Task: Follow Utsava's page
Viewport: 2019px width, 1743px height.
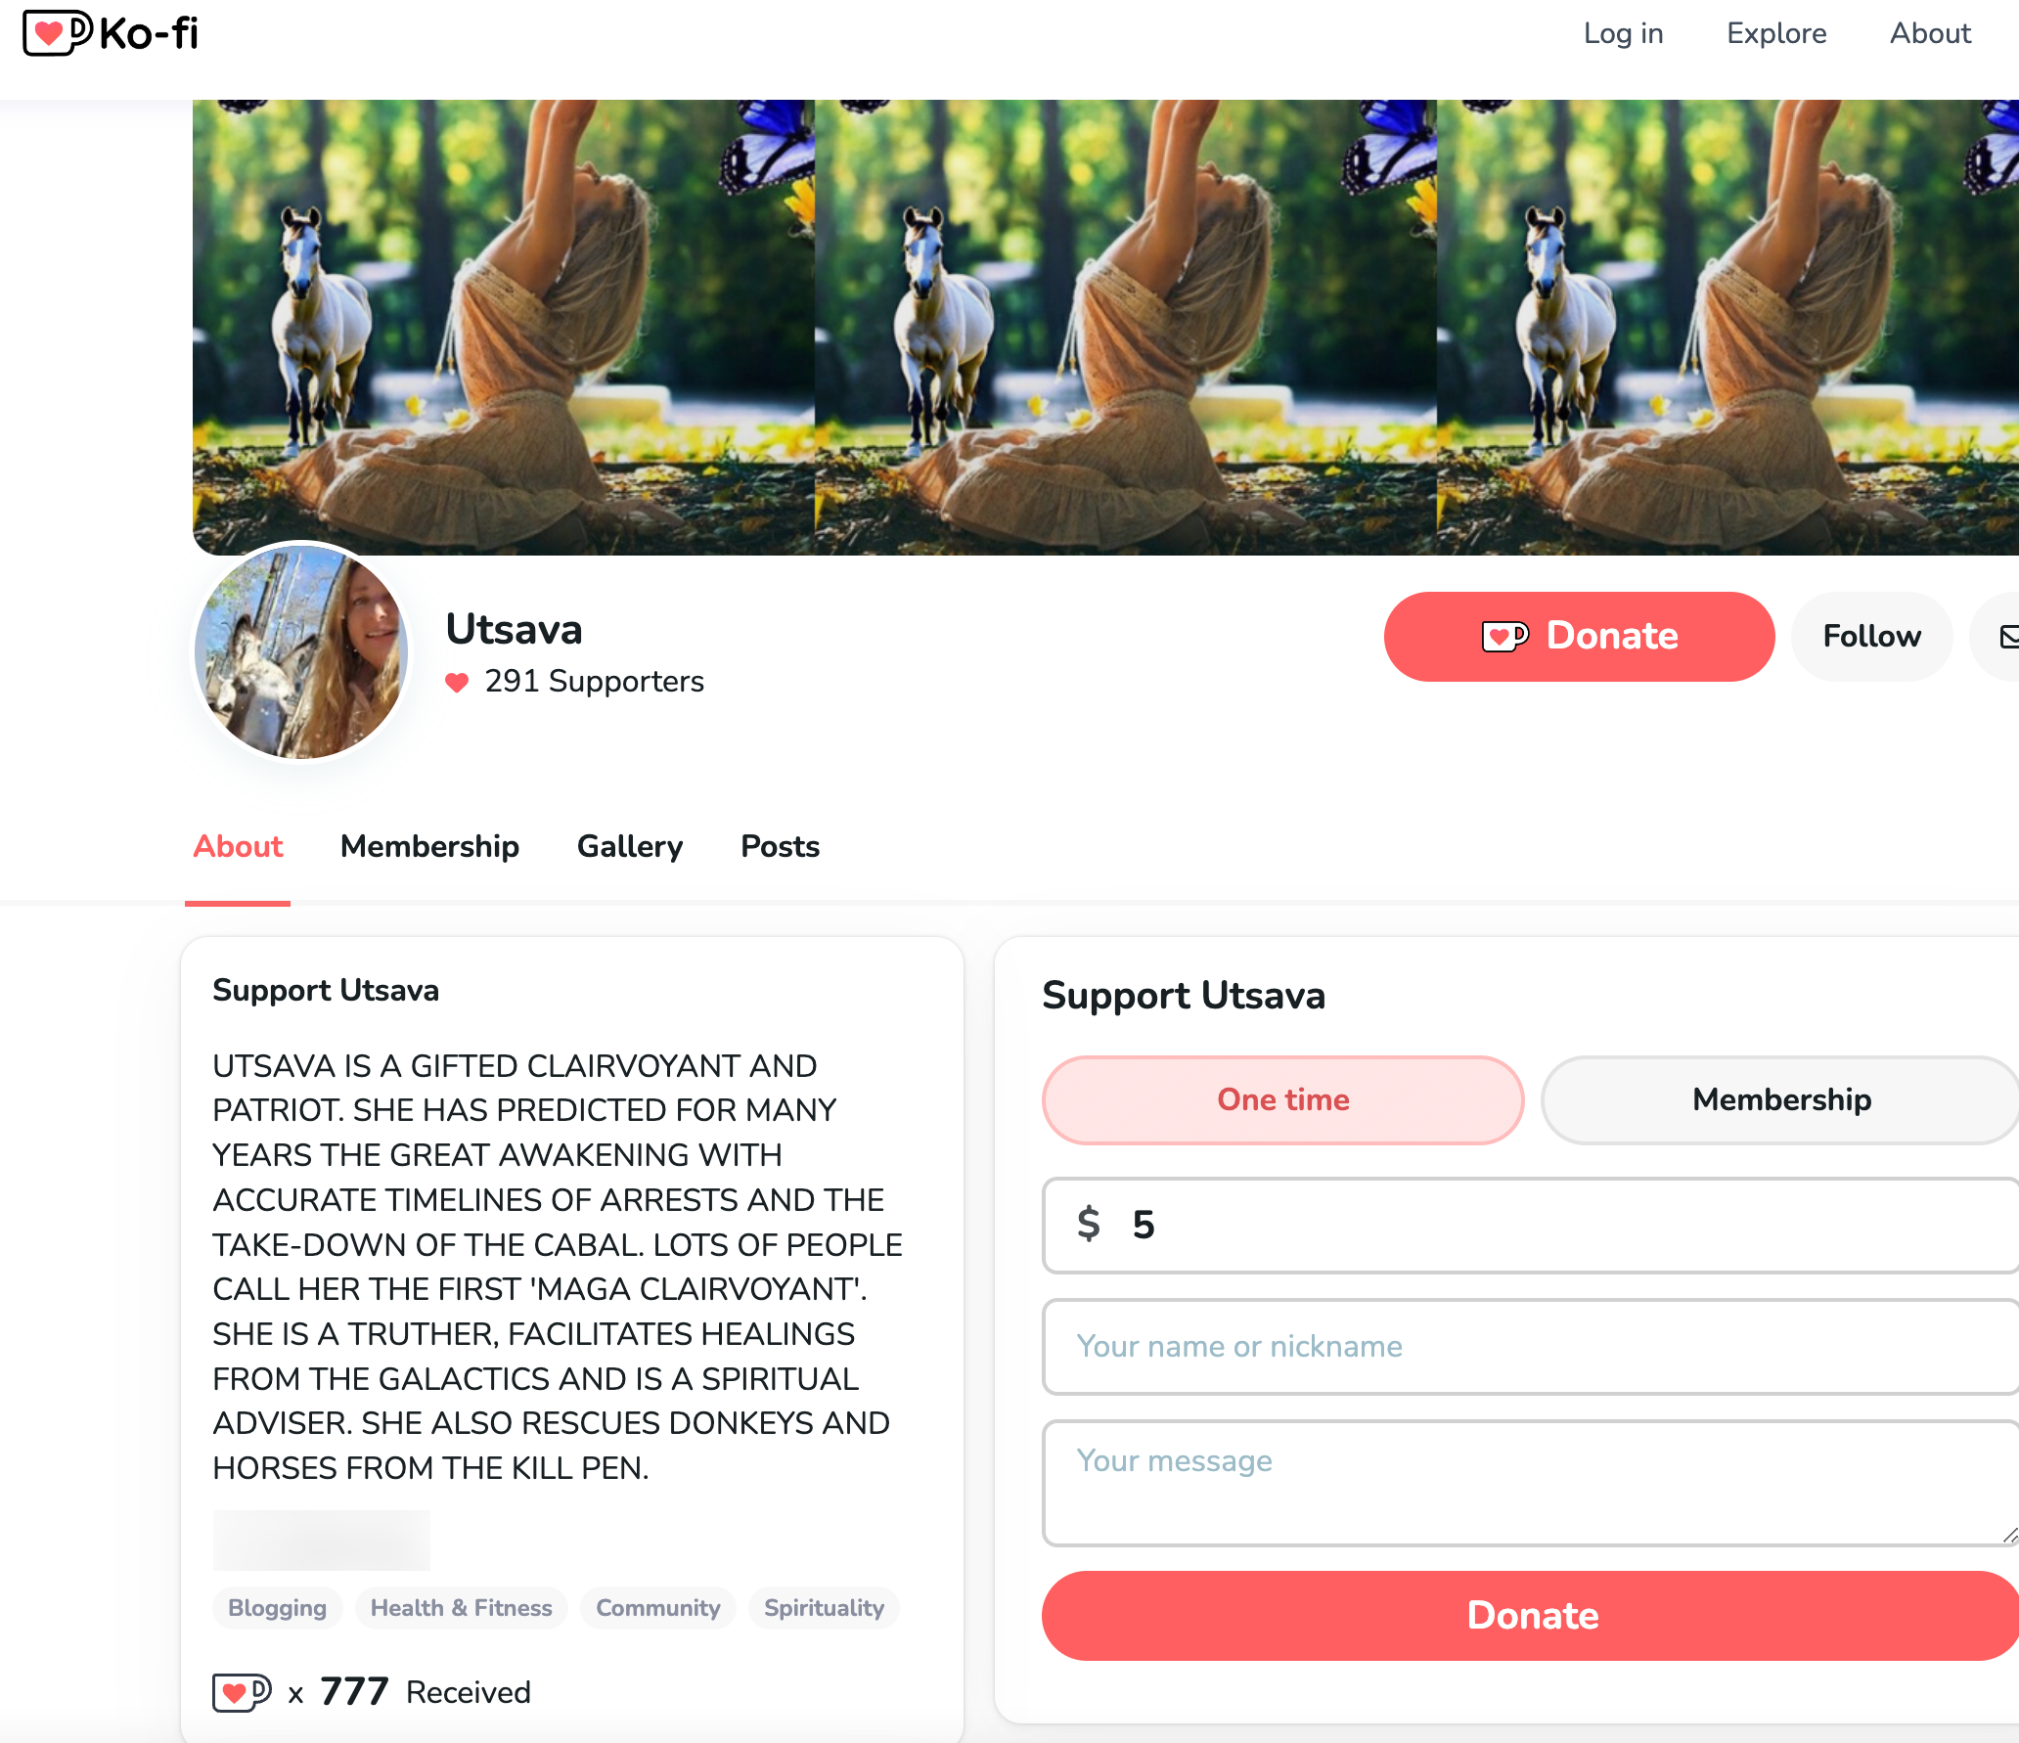Action: [x=1871, y=637]
